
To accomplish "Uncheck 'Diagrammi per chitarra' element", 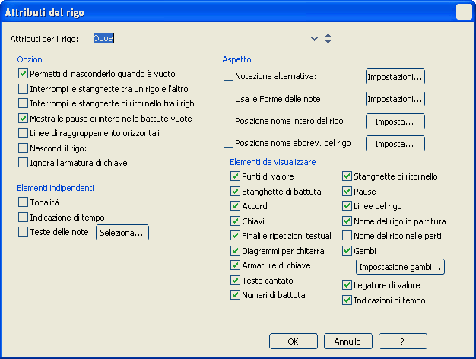I will pyautogui.click(x=235, y=250).
